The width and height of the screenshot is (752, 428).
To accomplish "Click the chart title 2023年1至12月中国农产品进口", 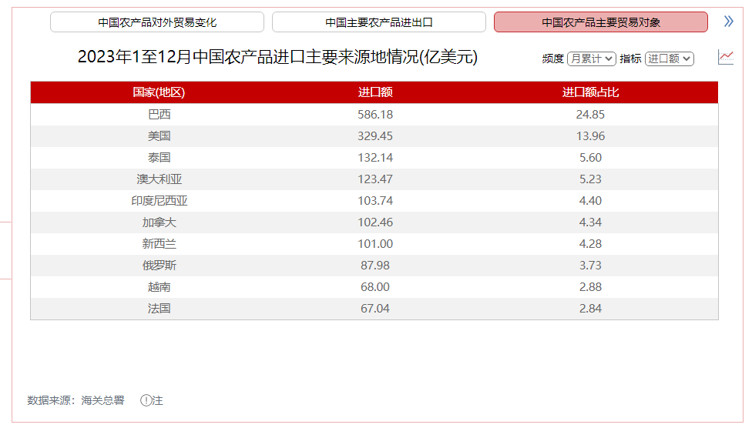I will tap(277, 57).
